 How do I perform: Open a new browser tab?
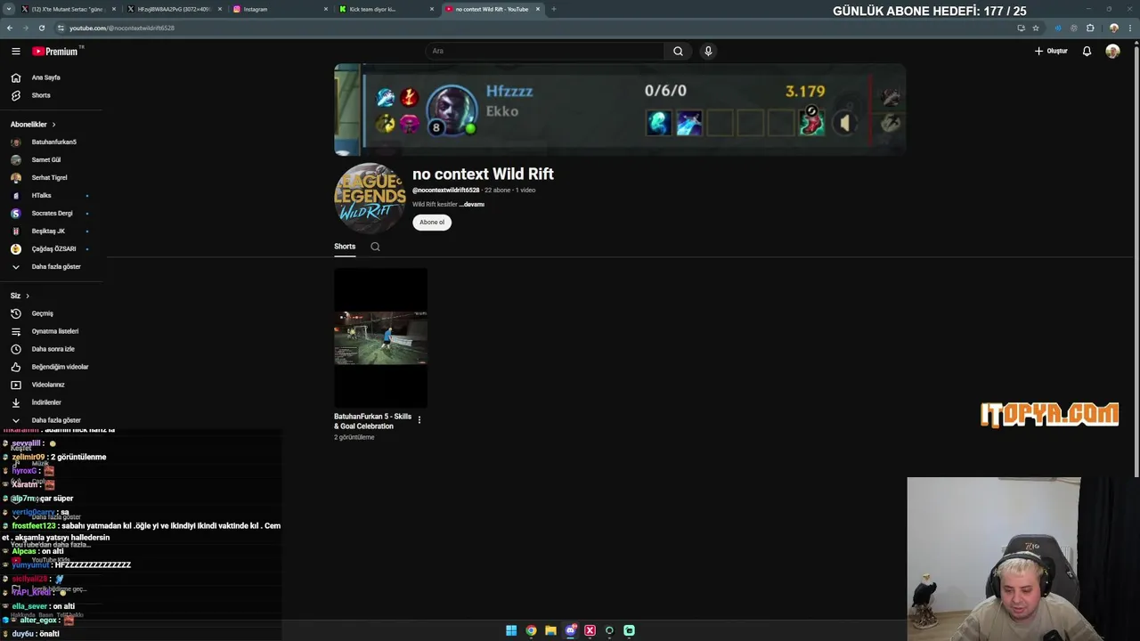tap(554, 9)
